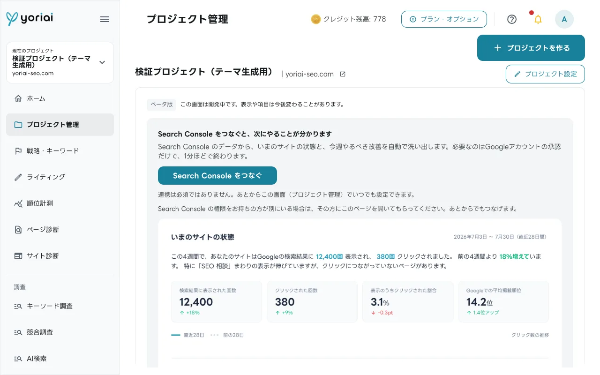This screenshot has height=375, width=600.
Task: Click the クレジット残高: 778 text
Action: coord(355,19)
